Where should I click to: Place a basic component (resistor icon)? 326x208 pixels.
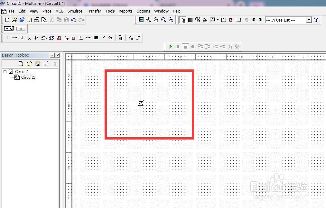coord(14,38)
